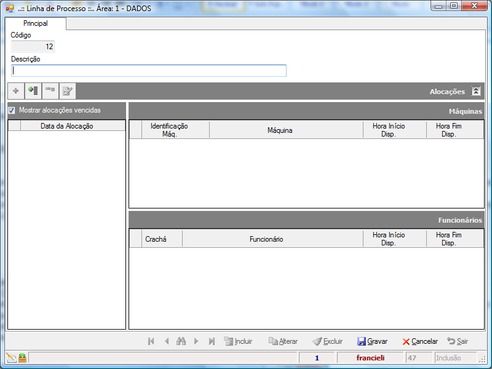Go to the previous record
Image resolution: width=492 pixels, height=369 pixels.
[167, 341]
